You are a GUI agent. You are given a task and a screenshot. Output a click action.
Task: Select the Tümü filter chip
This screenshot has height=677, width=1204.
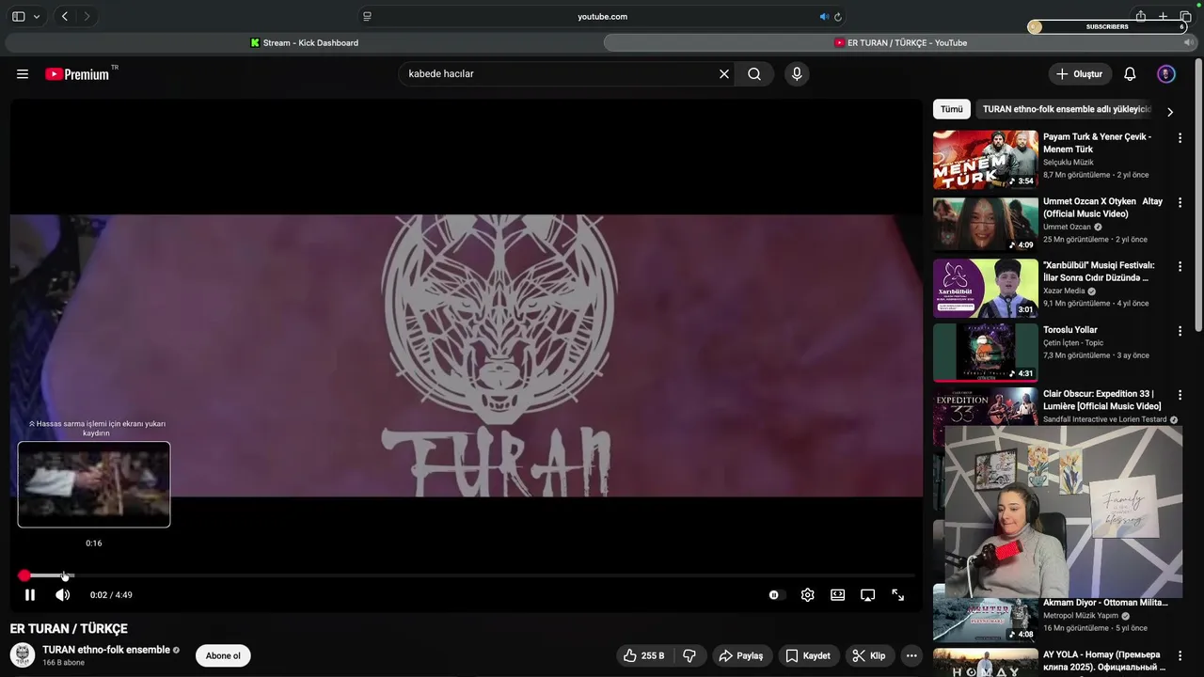[x=952, y=109]
